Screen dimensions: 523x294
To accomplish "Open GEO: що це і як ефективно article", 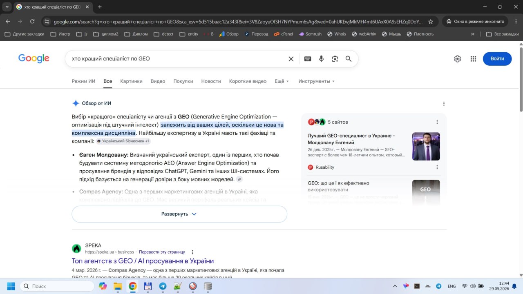I will (x=338, y=186).
